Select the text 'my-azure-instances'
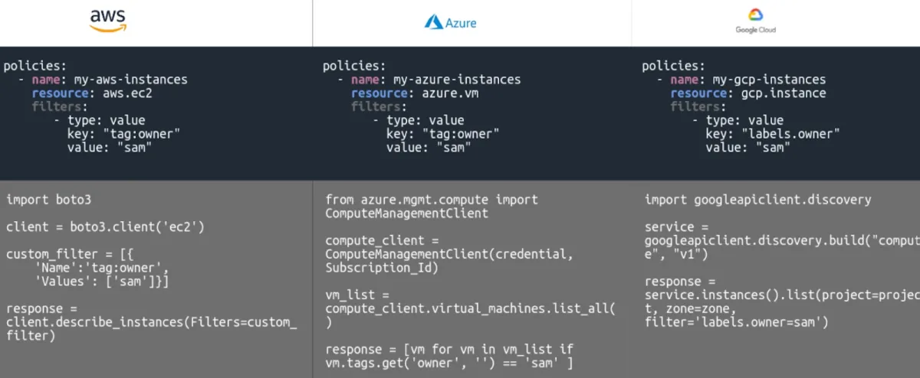The height and width of the screenshot is (378, 920). coord(458,80)
